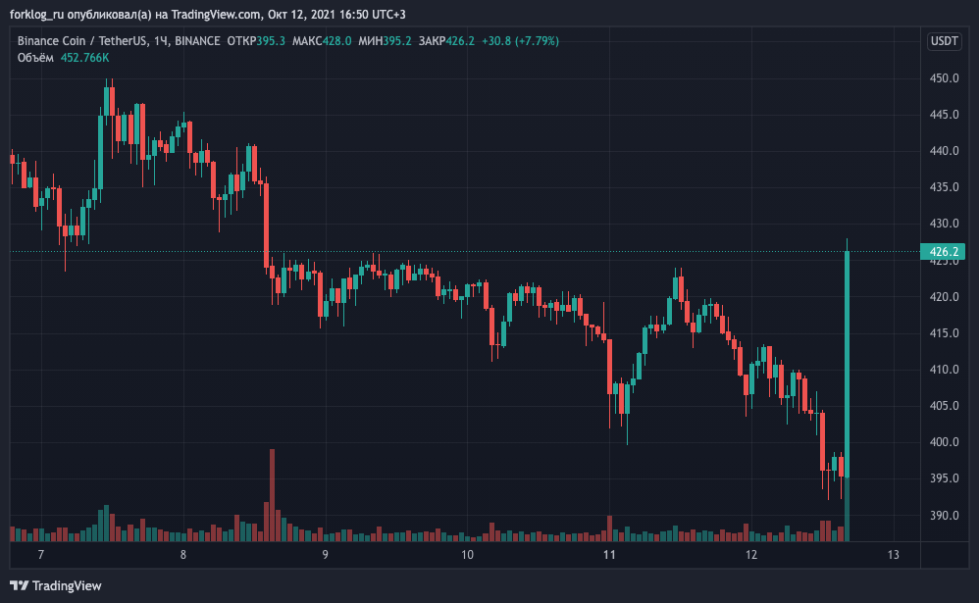
Task: Select the Объём 452.766K volume label
Action: coord(63,58)
